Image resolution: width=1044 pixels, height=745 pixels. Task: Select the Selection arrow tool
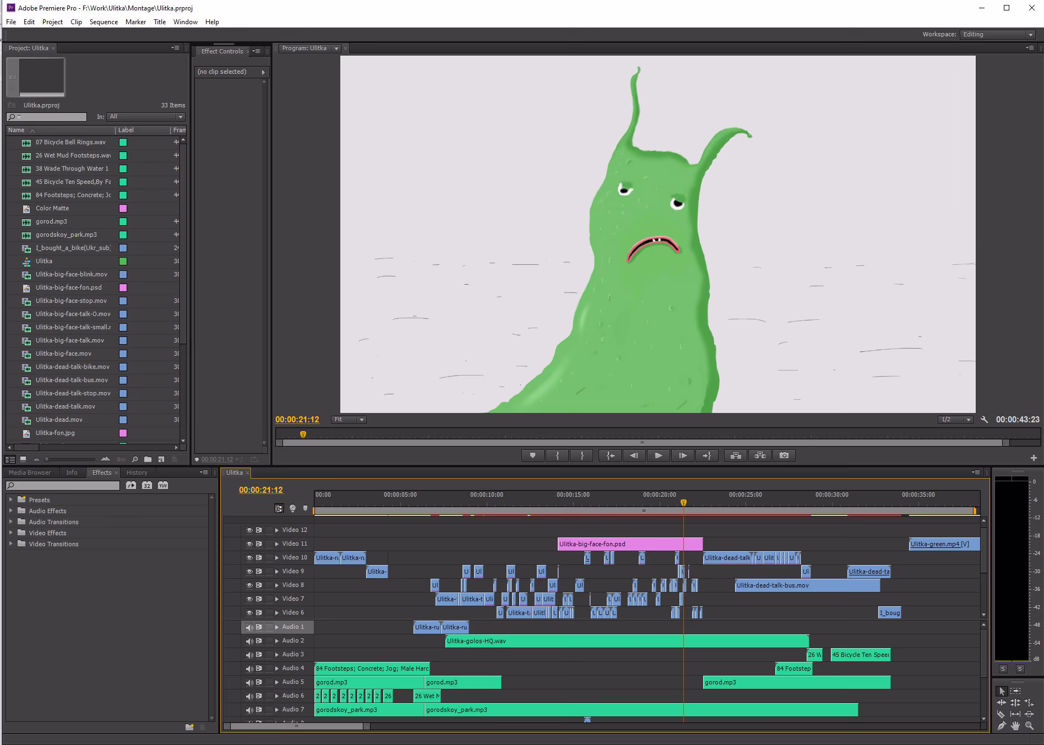(x=1002, y=691)
